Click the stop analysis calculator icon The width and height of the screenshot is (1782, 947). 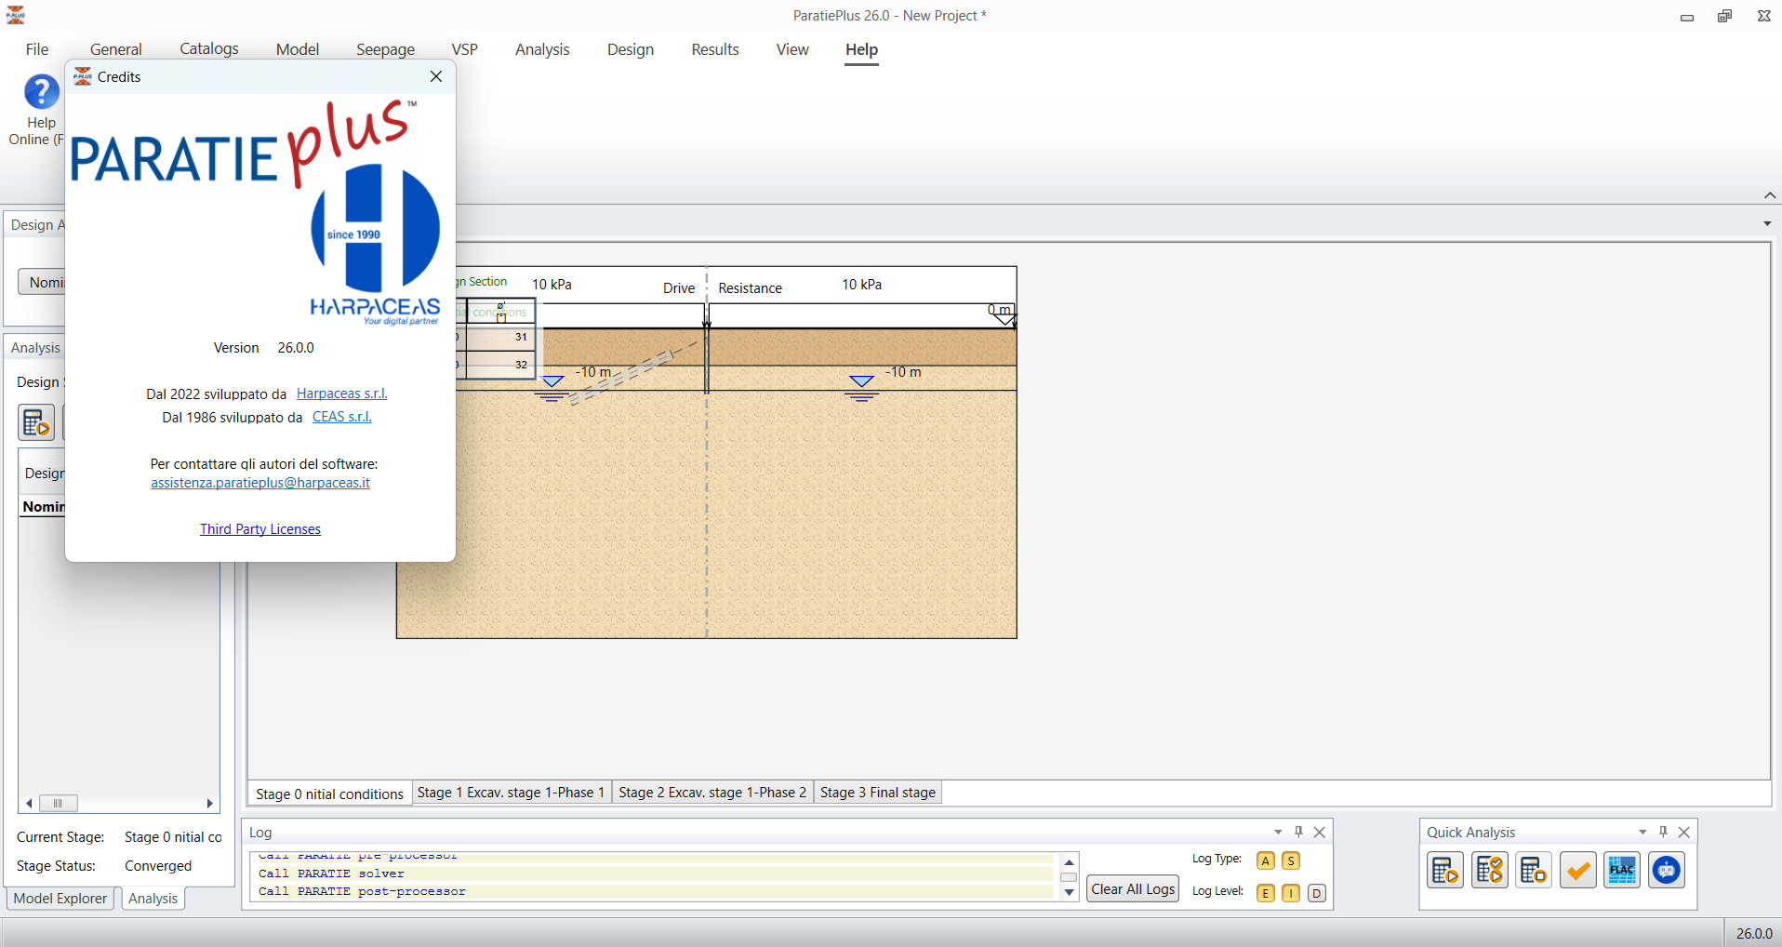click(x=1534, y=871)
